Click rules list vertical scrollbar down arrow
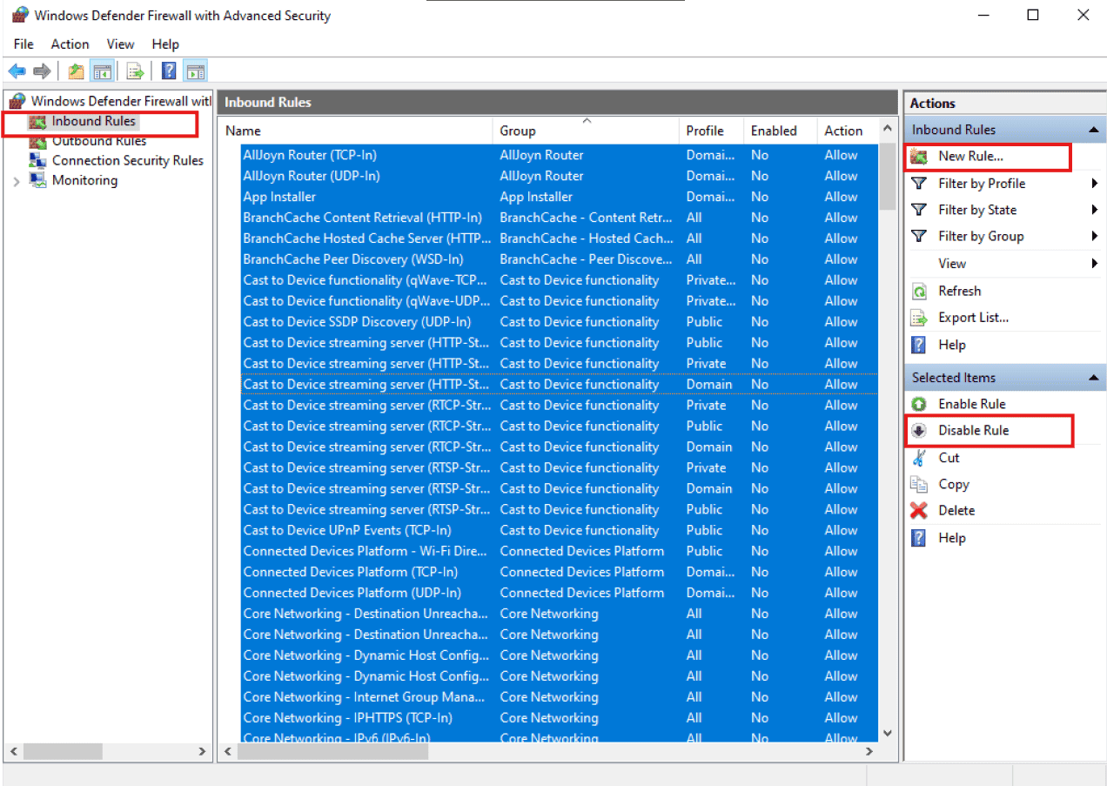This screenshot has width=1107, height=786. coord(888,734)
